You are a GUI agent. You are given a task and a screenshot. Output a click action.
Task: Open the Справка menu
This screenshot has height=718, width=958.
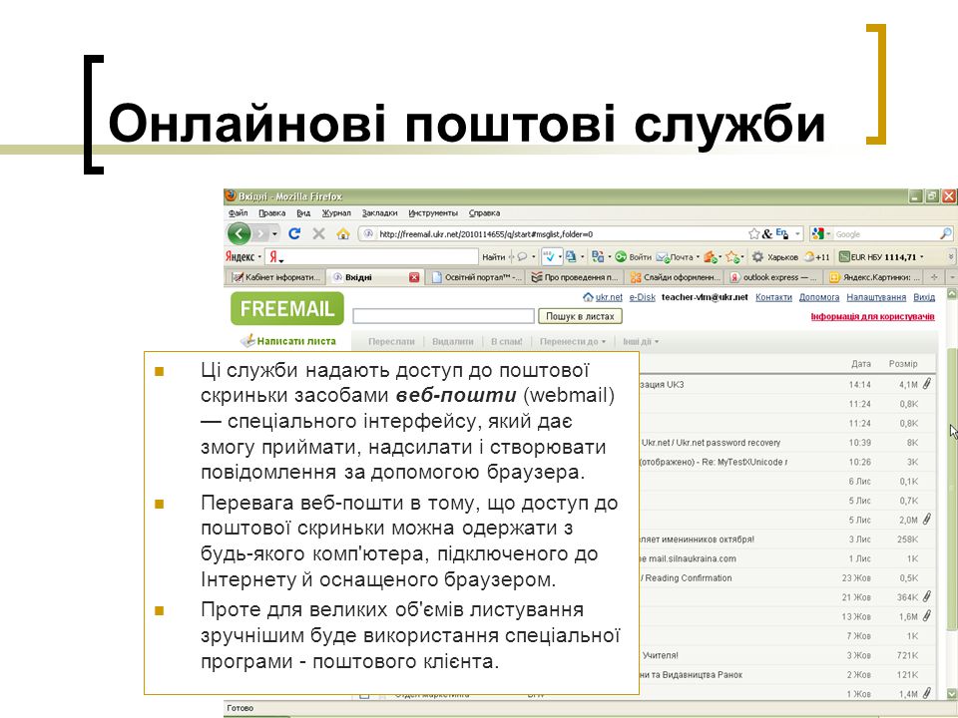tap(485, 213)
